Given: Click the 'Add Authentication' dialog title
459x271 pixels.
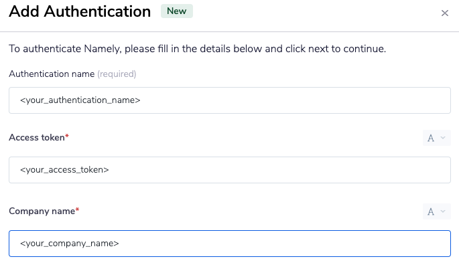Looking at the screenshot, I should coord(80,12).
